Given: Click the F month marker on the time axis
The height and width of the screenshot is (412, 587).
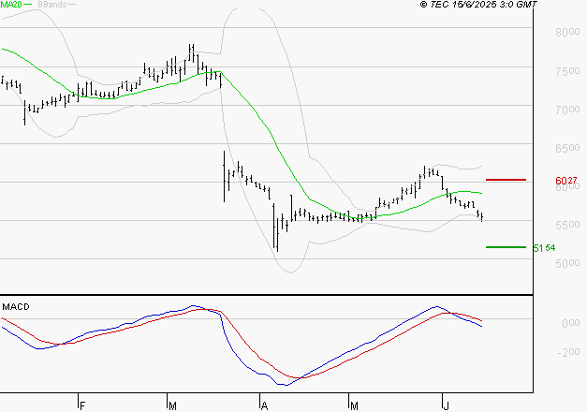Looking at the screenshot, I should pos(82,406).
